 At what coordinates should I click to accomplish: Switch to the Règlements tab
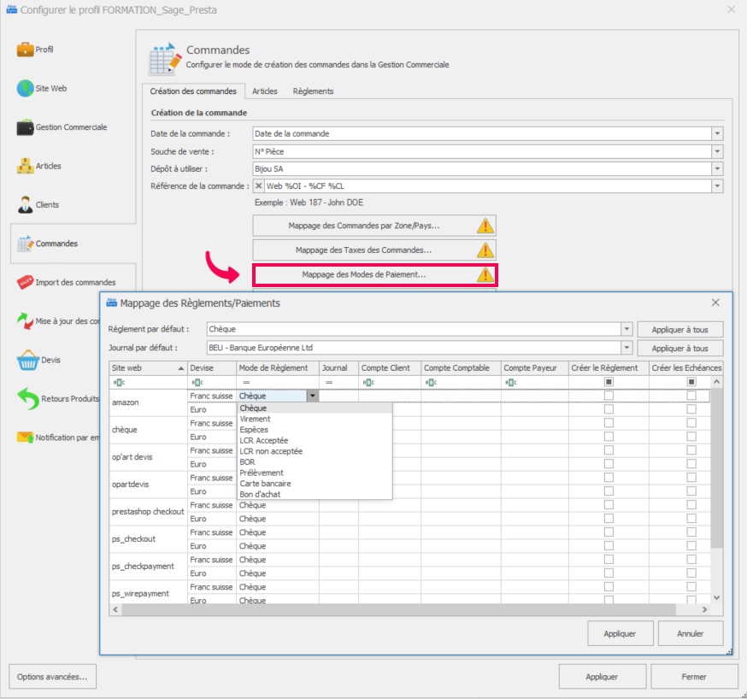pos(313,91)
